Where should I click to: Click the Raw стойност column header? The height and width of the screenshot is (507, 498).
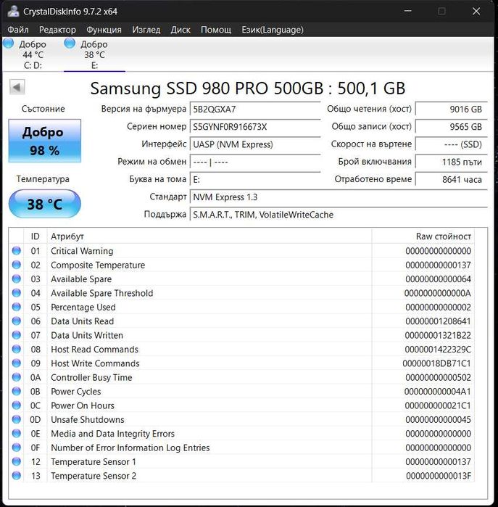[x=423, y=236]
